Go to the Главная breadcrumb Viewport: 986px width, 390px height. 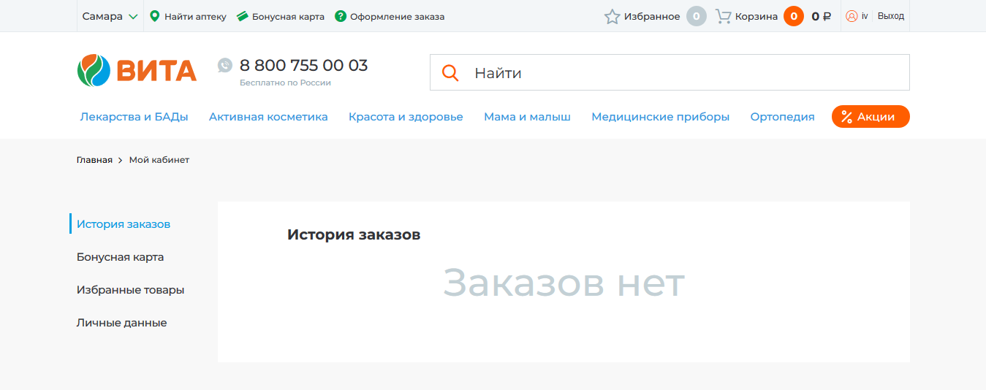pyautogui.click(x=94, y=160)
